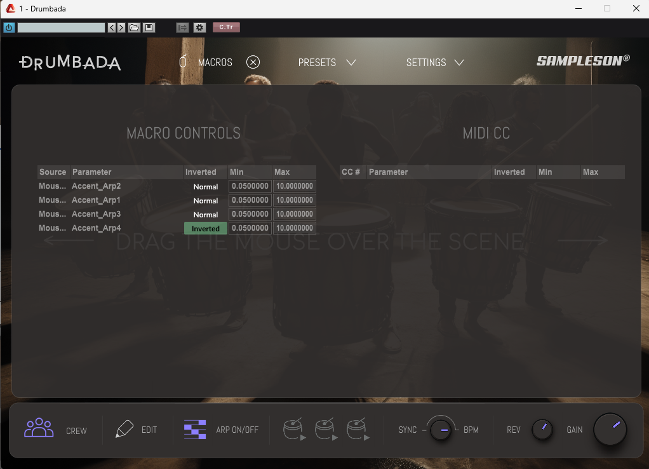
Task: Click Min field of Accent_Arp4
Action: (x=250, y=228)
